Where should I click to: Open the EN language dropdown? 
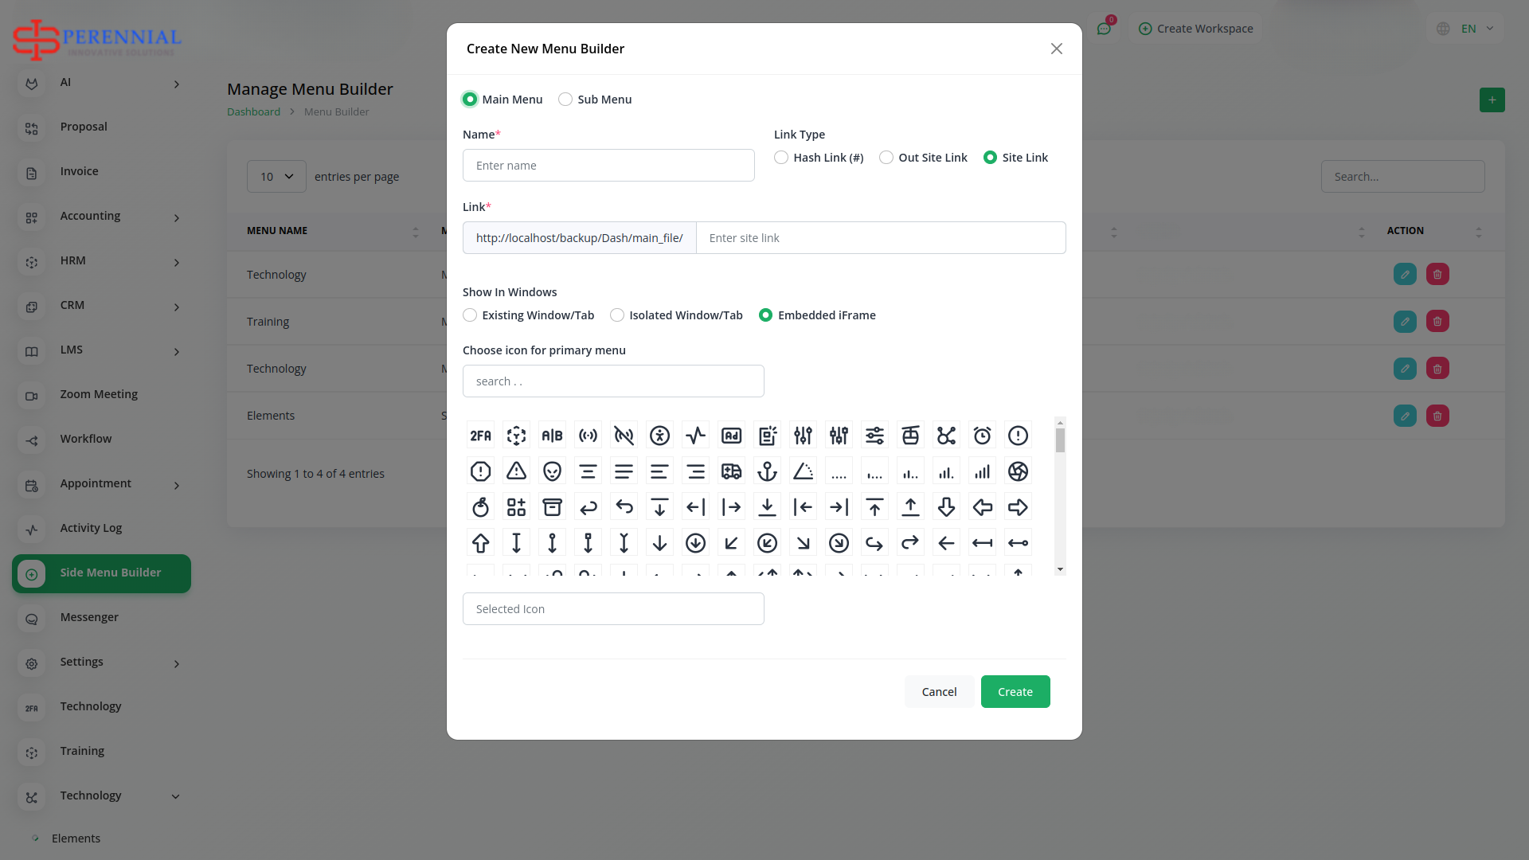[1468, 29]
